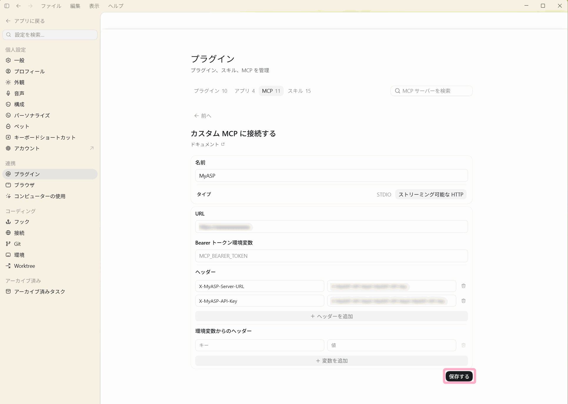Open ドキュメント external link
This screenshot has width=568, height=404.
tap(208, 144)
